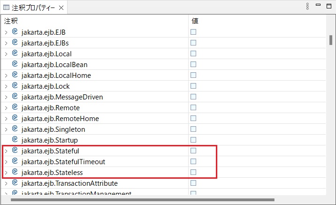
Task: Expand the jakarta.ejb.EJBs tree entry
Action: click(x=6, y=43)
